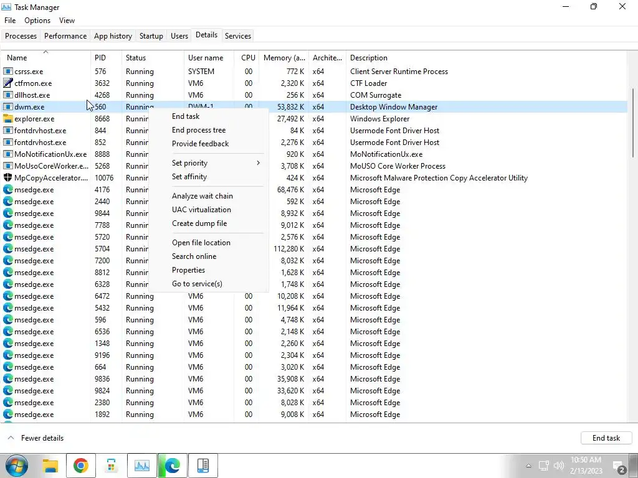Click the network icon in system tray
638x478 pixels.
click(x=543, y=466)
